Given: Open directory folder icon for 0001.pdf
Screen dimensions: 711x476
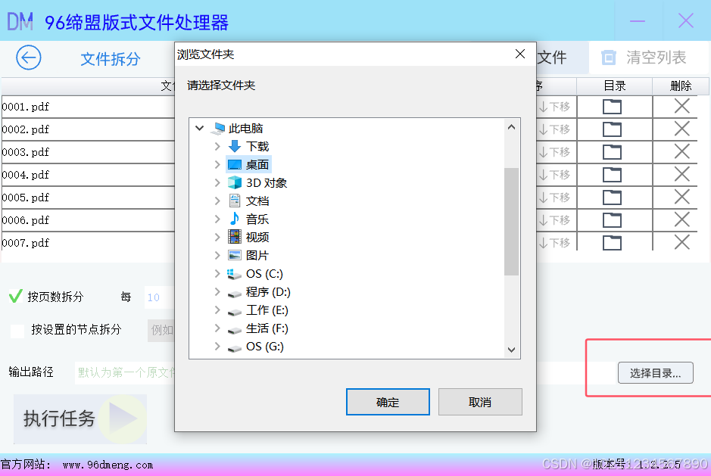Looking at the screenshot, I should (x=612, y=107).
